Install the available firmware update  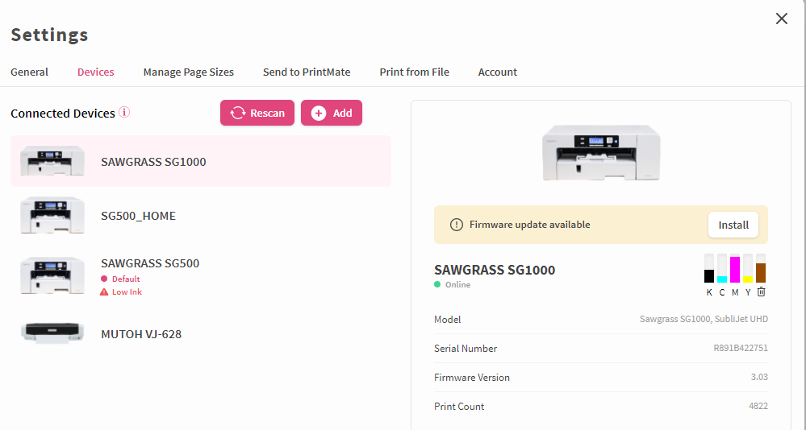point(733,225)
